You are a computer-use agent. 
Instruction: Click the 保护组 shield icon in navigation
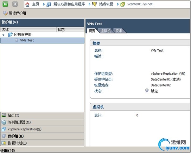click(4, 136)
